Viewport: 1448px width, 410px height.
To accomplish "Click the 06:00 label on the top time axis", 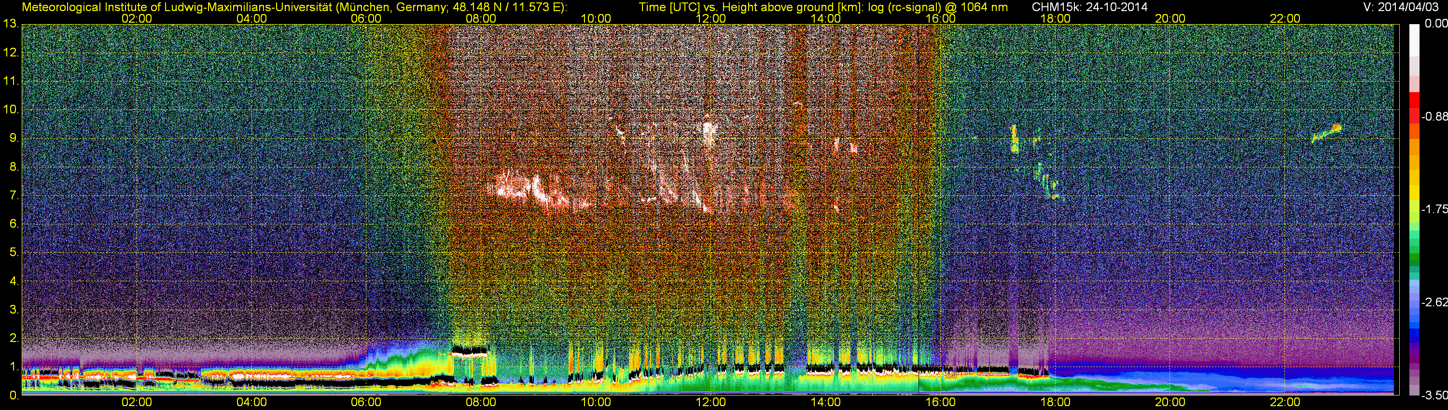I will coord(366,18).
